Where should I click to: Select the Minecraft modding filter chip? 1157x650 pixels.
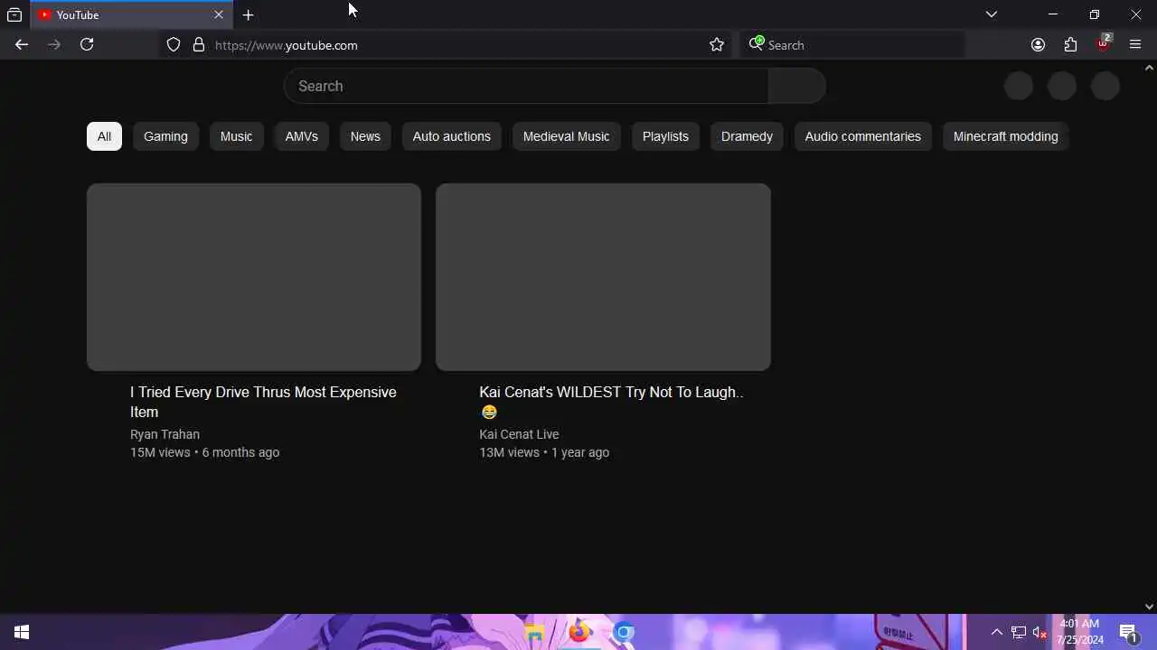point(1005,136)
